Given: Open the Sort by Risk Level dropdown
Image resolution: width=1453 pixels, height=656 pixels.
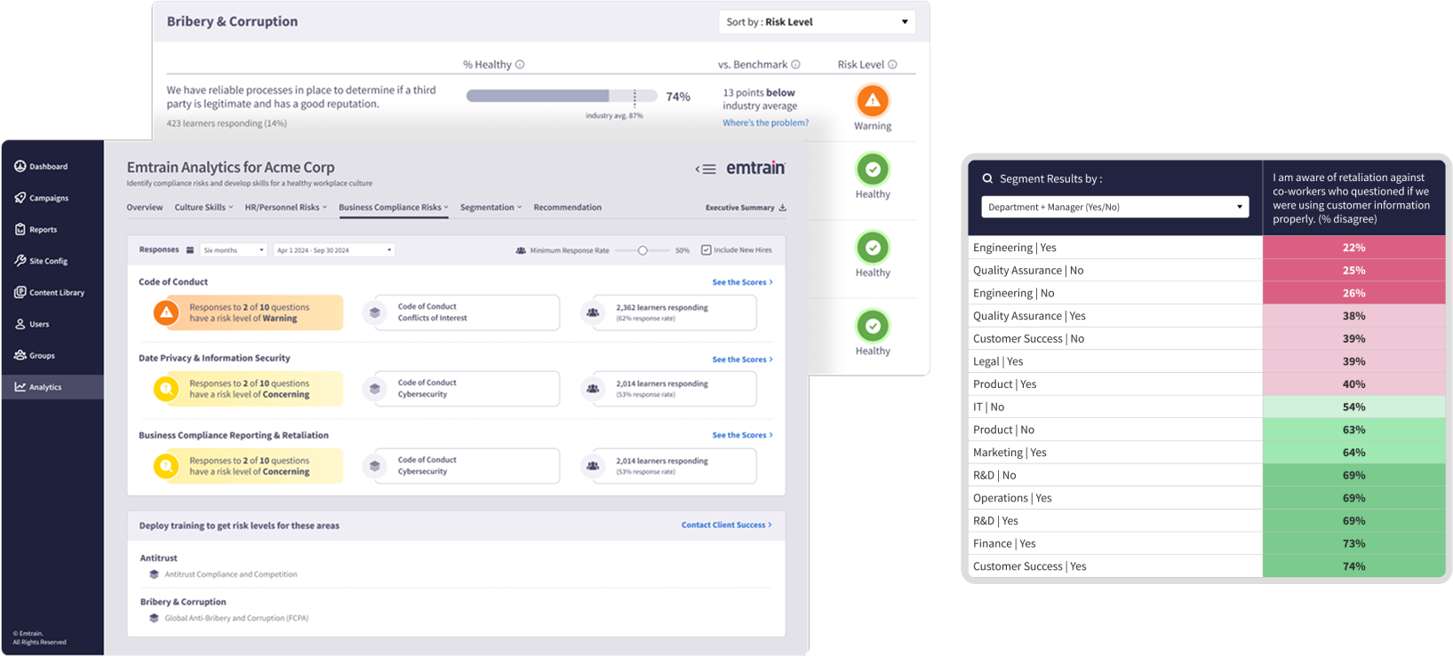Looking at the screenshot, I should click(x=817, y=22).
